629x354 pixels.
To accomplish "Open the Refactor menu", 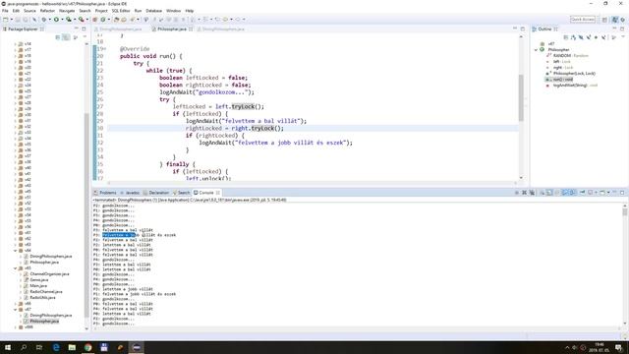I will (47, 11).
